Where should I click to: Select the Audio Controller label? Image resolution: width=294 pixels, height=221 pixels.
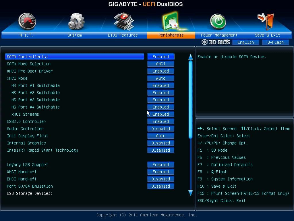(x=25, y=129)
